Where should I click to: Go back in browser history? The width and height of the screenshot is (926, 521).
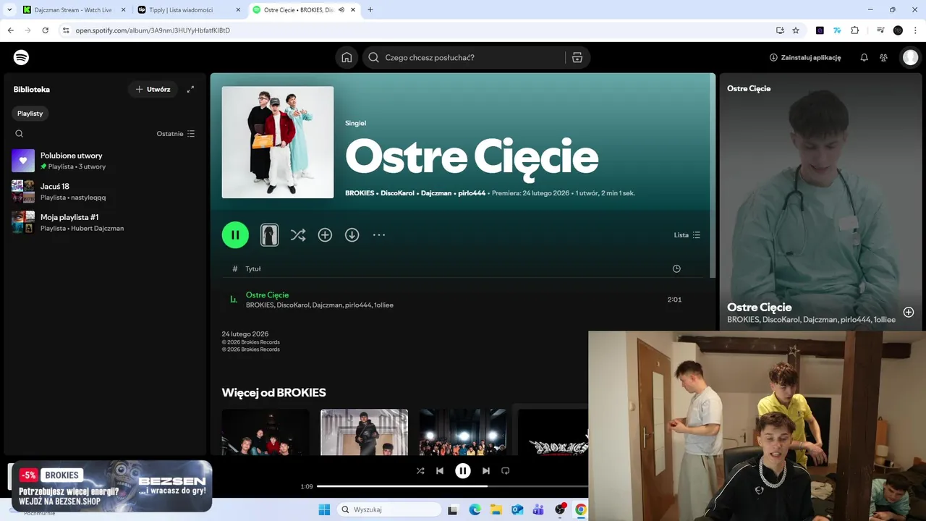coord(10,30)
